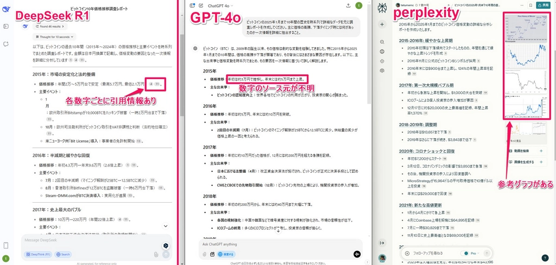
Task: Attach file in DeepSeek message box
Action: [156, 254]
